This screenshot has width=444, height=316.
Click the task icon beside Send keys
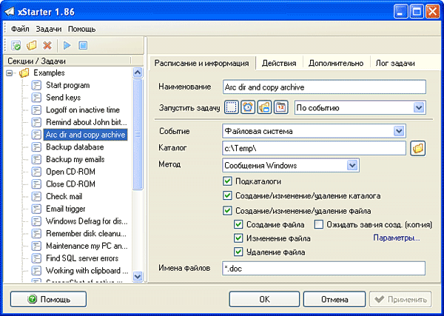tap(36, 98)
